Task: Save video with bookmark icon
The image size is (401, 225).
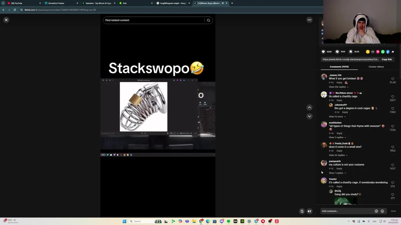Action: 351,52
